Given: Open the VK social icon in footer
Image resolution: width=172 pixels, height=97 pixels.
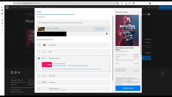Looking at the screenshot, I should click(x=12, y=72).
